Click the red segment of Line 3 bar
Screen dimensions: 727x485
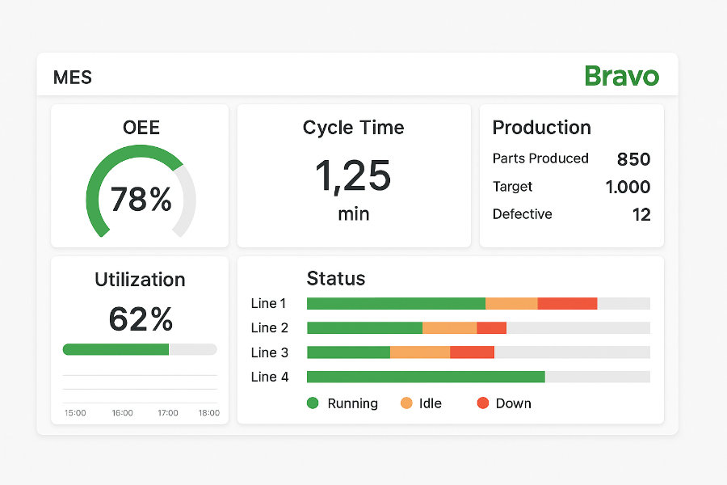click(471, 352)
